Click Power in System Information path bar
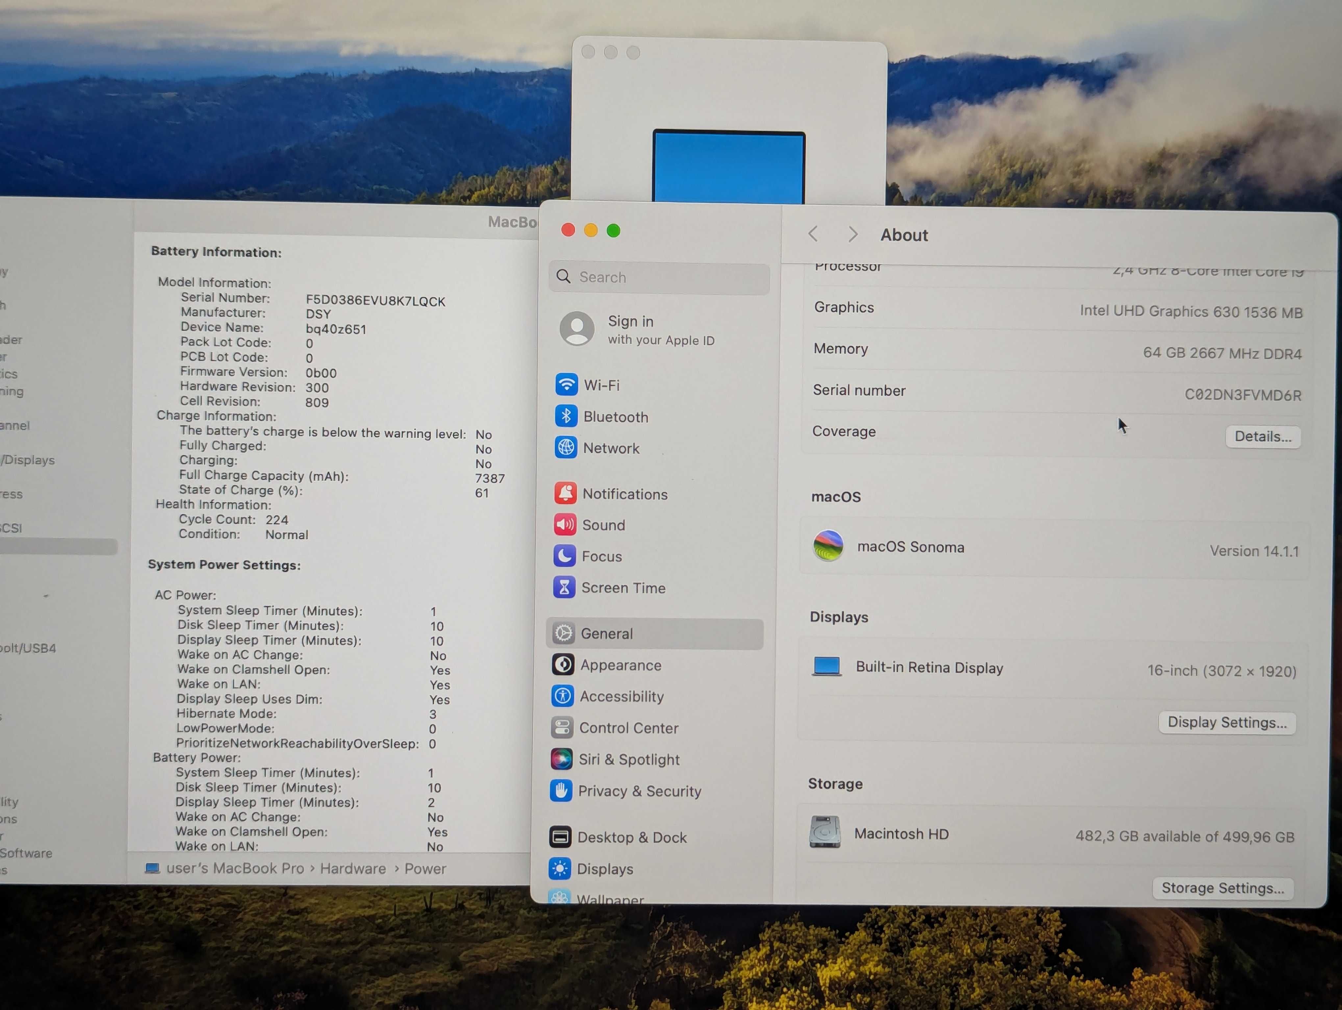Image resolution: width=1342 pixels, height=1010 pixels. click(425, 868)
